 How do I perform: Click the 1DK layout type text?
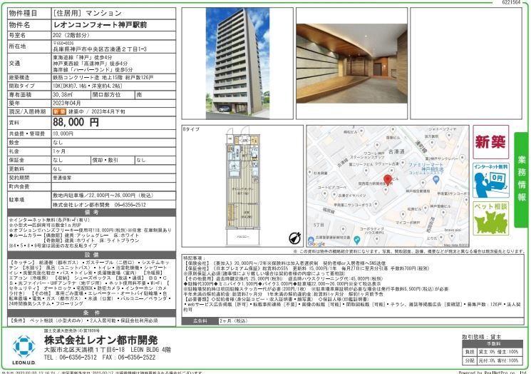(x=88, y=86)
